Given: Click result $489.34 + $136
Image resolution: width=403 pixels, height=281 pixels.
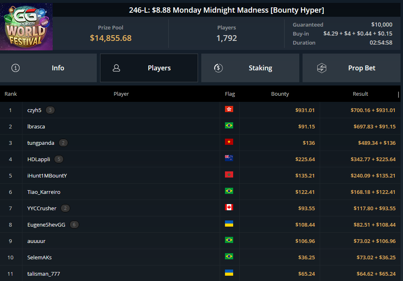Looking at the screenshot, I should click(x=377, y=143).
